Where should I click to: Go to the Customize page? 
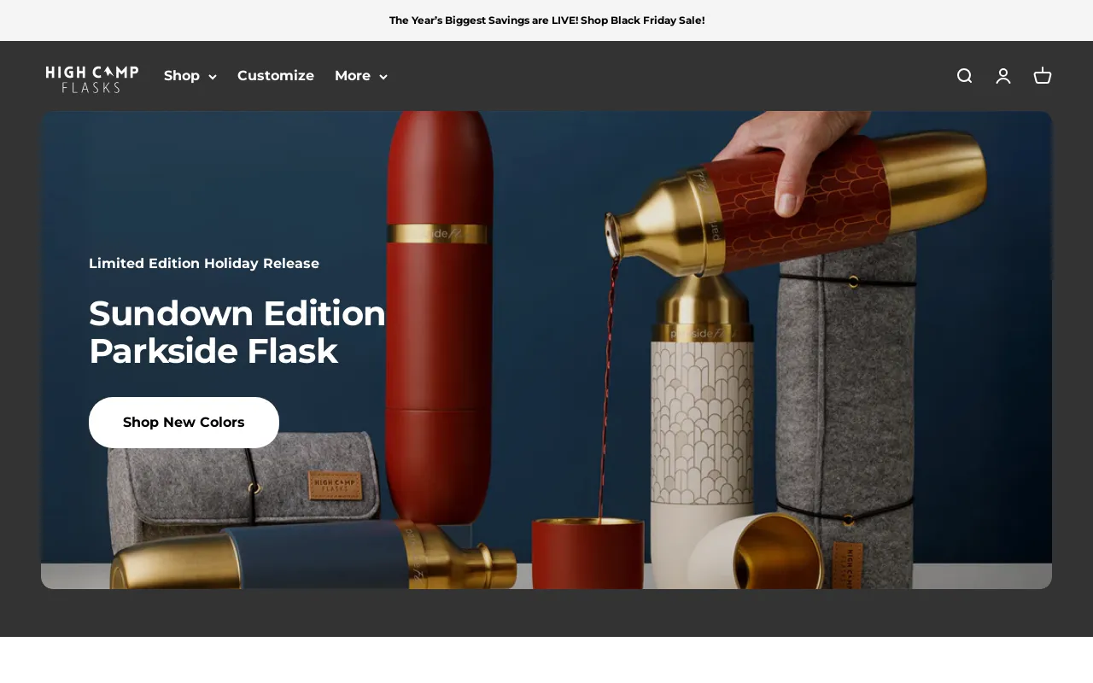[x=276, y=76]
